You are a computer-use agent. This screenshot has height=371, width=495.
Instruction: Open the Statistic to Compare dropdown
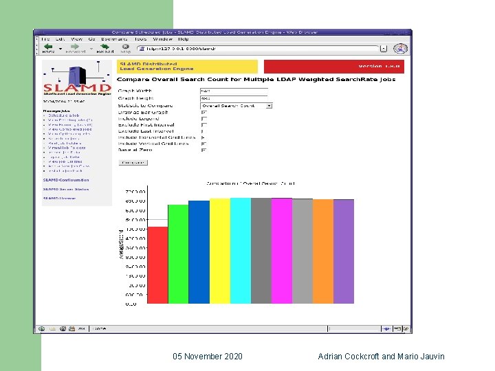pos(236,106)
